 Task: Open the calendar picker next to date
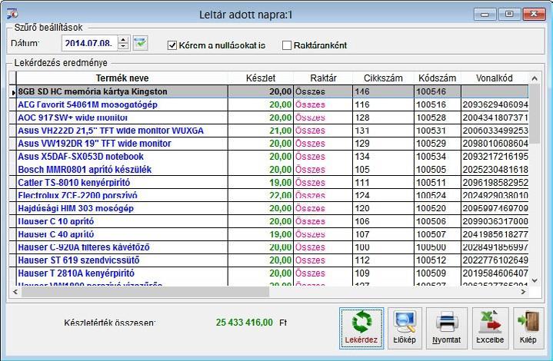141,43
